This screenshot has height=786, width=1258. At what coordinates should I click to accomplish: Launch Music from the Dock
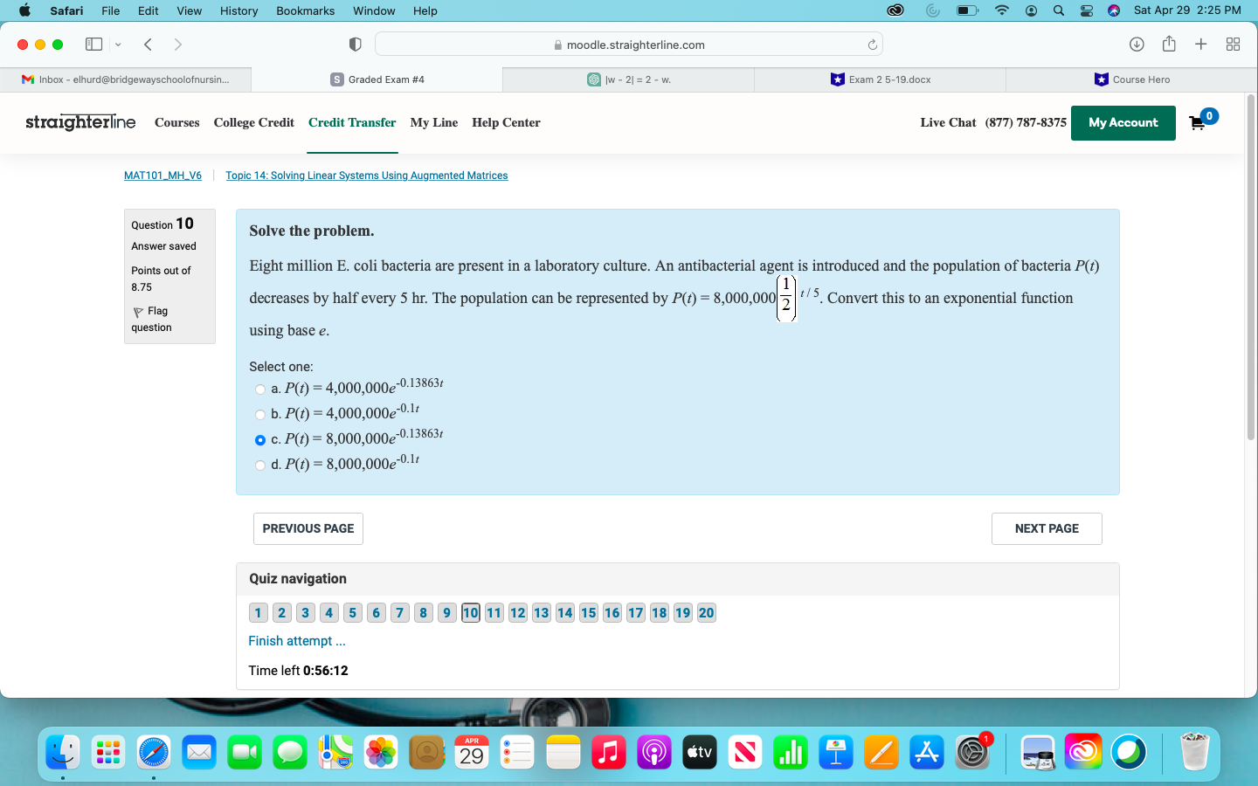point(609,751)
